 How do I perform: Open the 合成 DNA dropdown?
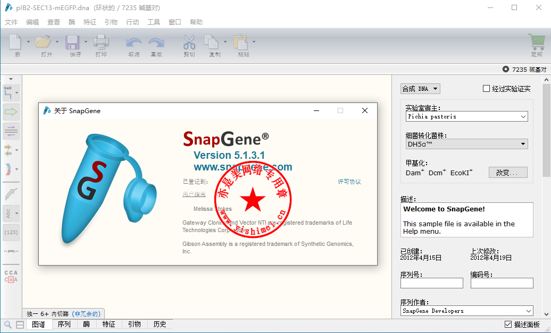click(x=420, y=89)
